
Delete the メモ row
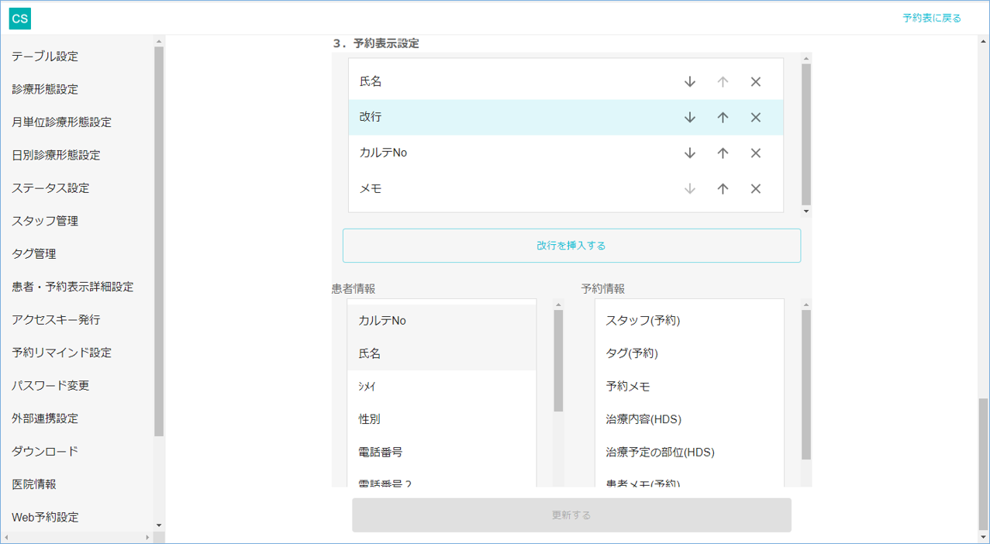coord(756,189)
